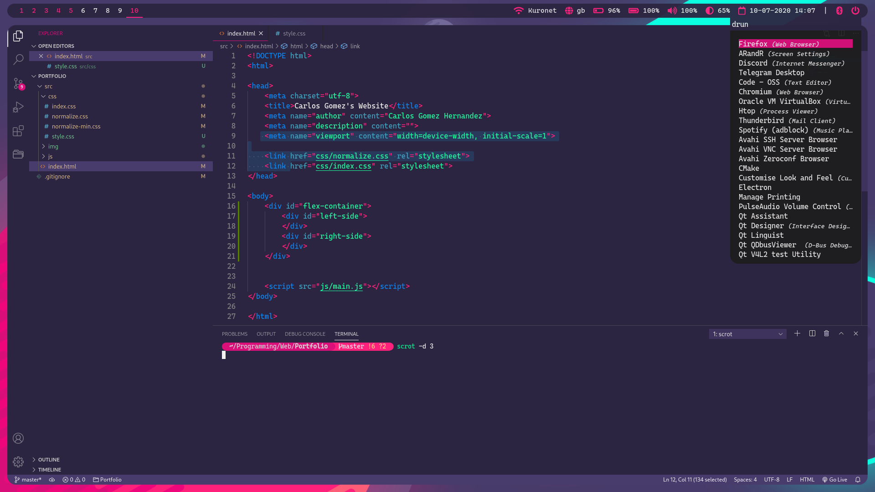Viewport: 875px width, 492px height.
Task: Click the Kuronet wifi indicator
Action: point(535,10)
